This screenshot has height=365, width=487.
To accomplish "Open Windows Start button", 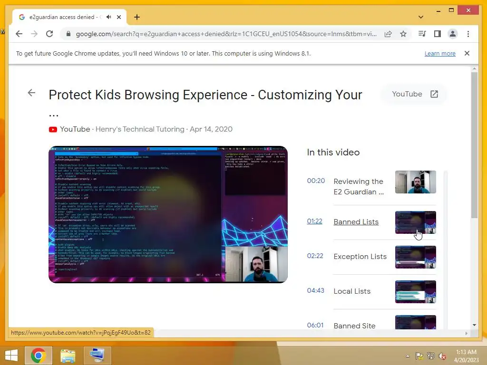I will [x=11, y=355].
